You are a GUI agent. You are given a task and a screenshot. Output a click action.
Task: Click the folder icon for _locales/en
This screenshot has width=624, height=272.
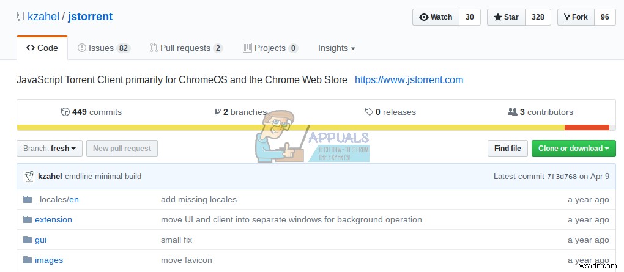click(x=28, y=199)
